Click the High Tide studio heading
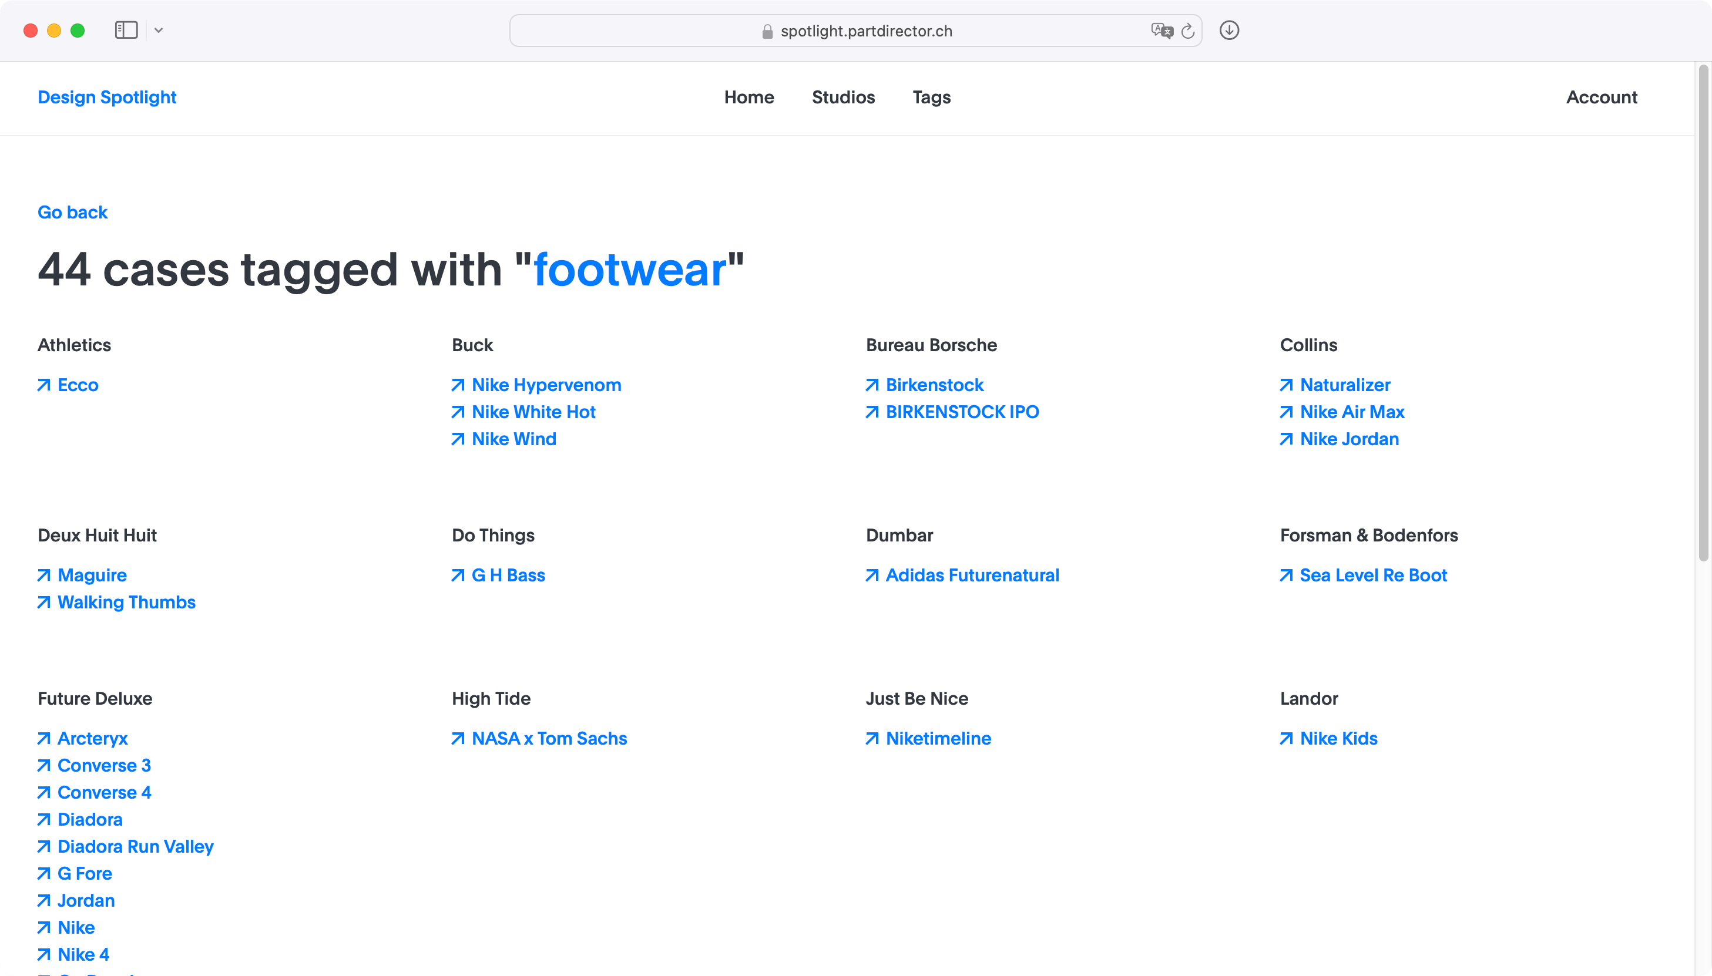The width and height of the screenshot is (1712, 976). point(491,698)
